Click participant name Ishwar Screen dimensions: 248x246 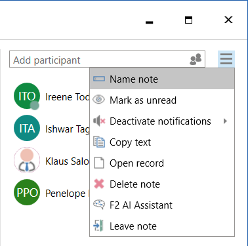[x=68, y=129]
